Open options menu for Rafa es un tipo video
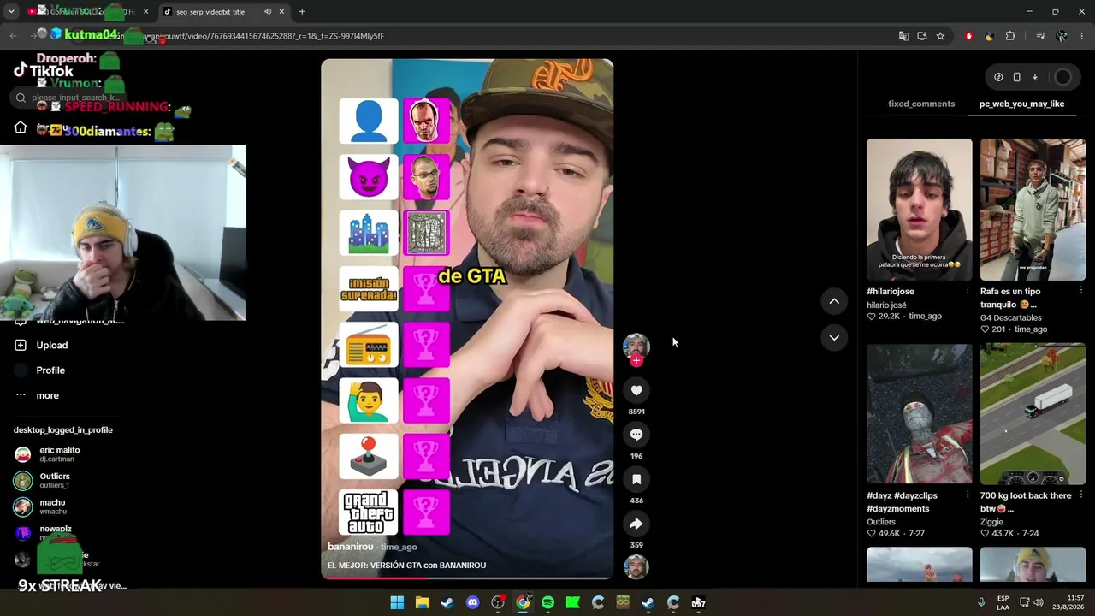The image size is (1095, 616). (1080, 291)
